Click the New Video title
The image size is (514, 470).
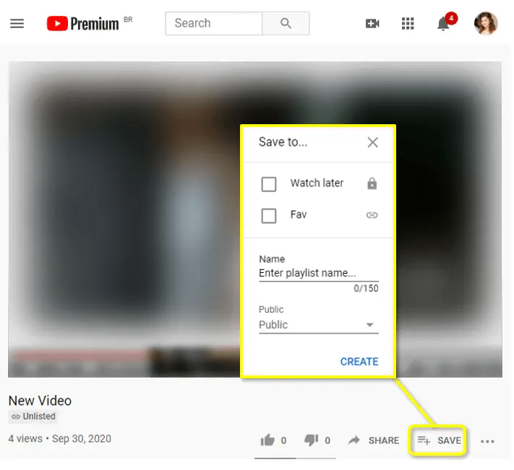coord(40,401)
